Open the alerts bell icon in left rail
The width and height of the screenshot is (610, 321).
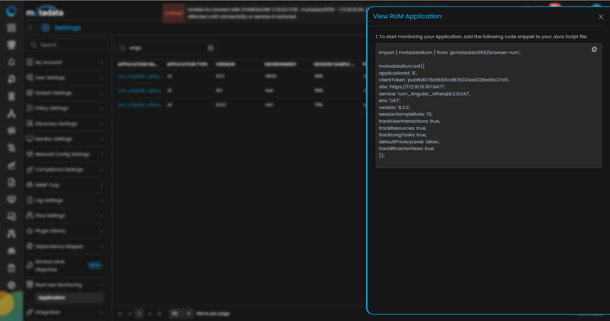point(11,62)
